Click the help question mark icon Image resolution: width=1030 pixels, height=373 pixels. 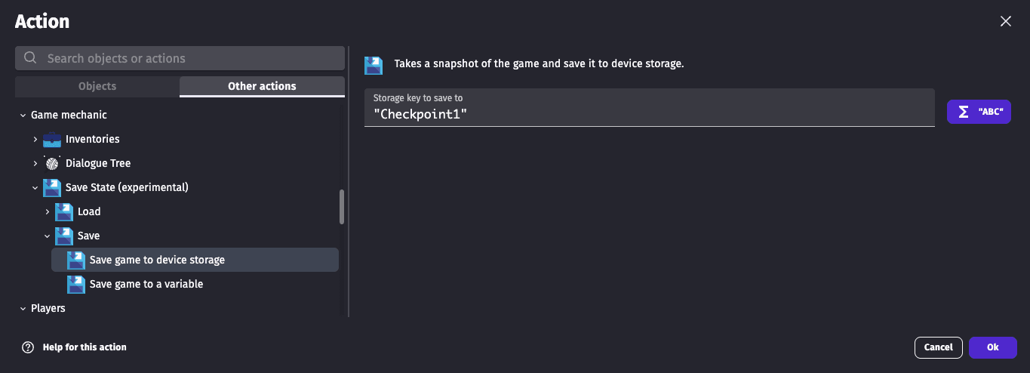pos(28,347)
